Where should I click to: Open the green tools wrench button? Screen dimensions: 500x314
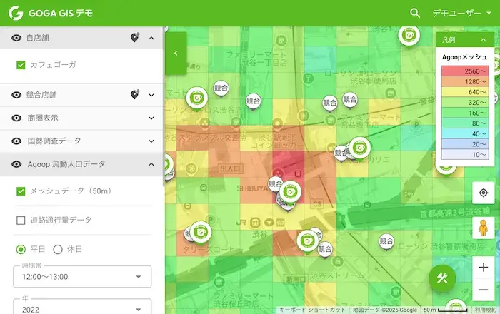(x=442, y=278)
